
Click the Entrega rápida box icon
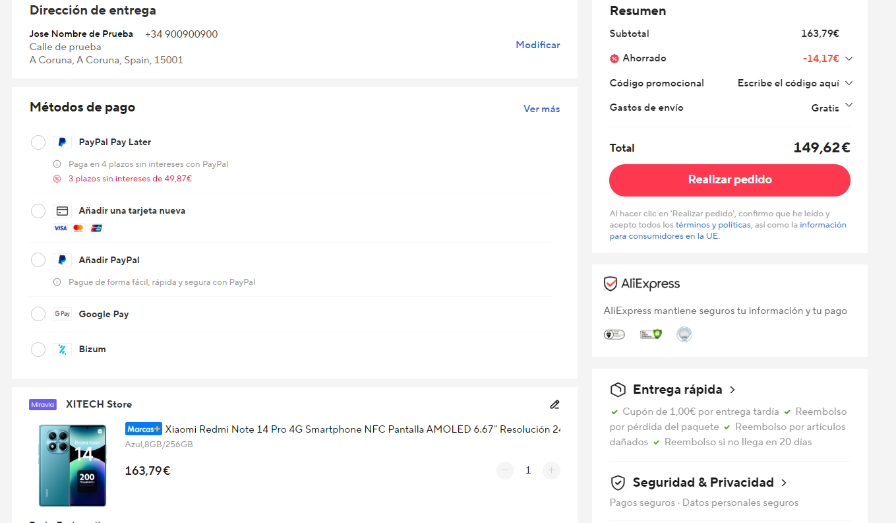[x=618, y=390]
